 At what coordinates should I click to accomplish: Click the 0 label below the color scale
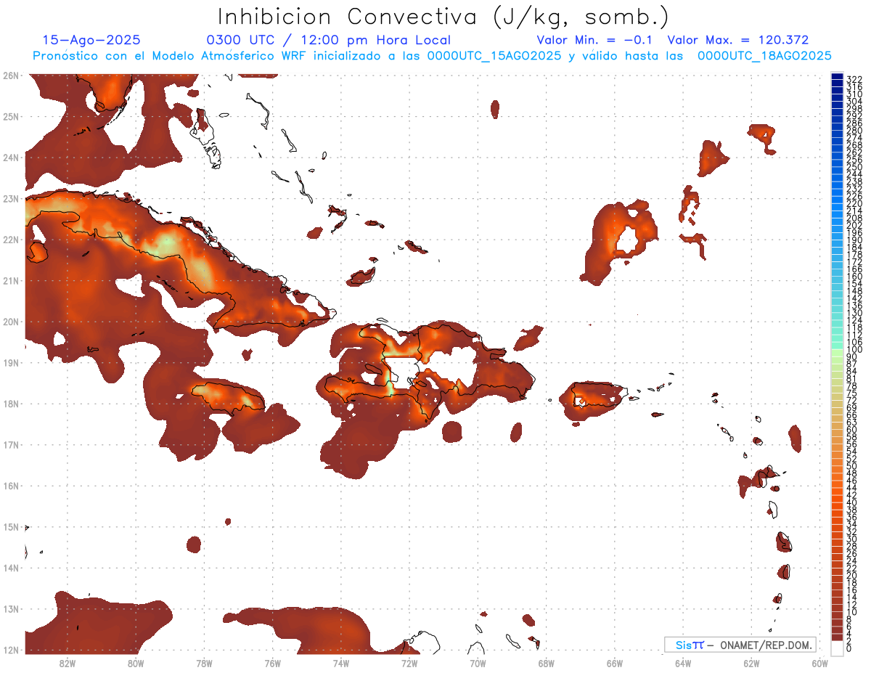coord(849,648)
